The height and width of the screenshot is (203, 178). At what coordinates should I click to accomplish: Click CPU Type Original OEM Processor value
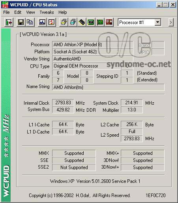tap(86, 66)
